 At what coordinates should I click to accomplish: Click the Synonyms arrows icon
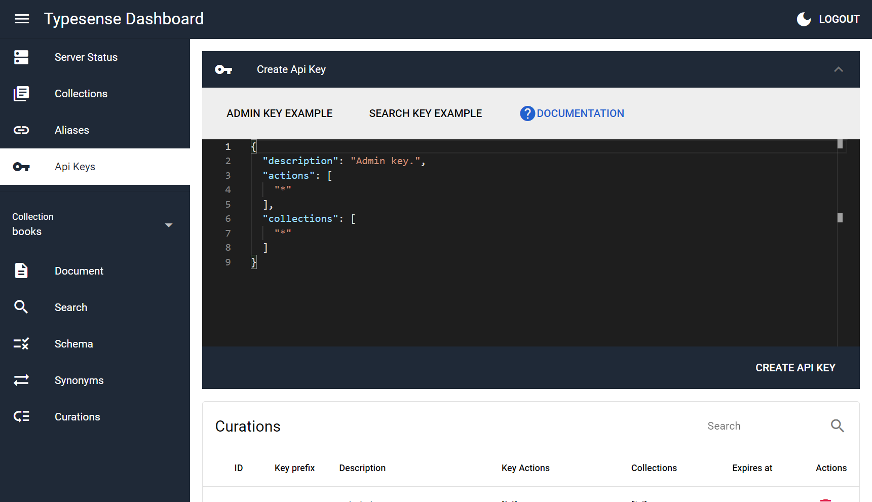click(21, 380)
